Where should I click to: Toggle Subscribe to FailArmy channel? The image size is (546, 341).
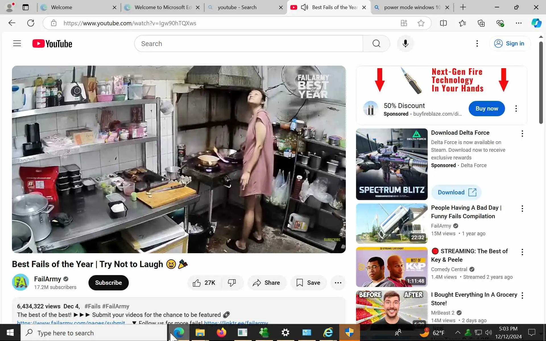click(108, 283)
